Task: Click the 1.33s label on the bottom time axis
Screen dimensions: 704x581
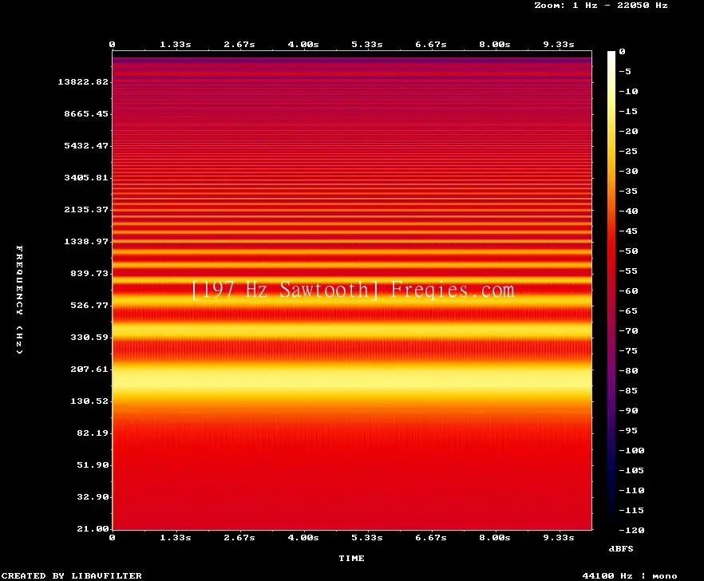Action: (176, 537)
